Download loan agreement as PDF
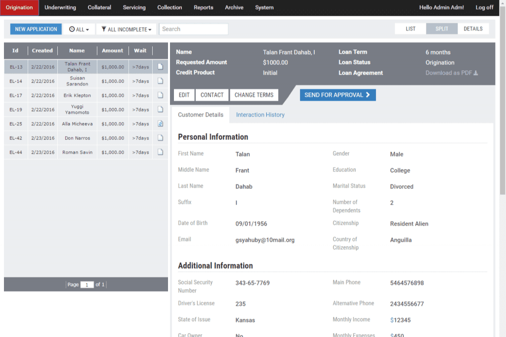Screen dimensions: 506x337 [452, 73]
